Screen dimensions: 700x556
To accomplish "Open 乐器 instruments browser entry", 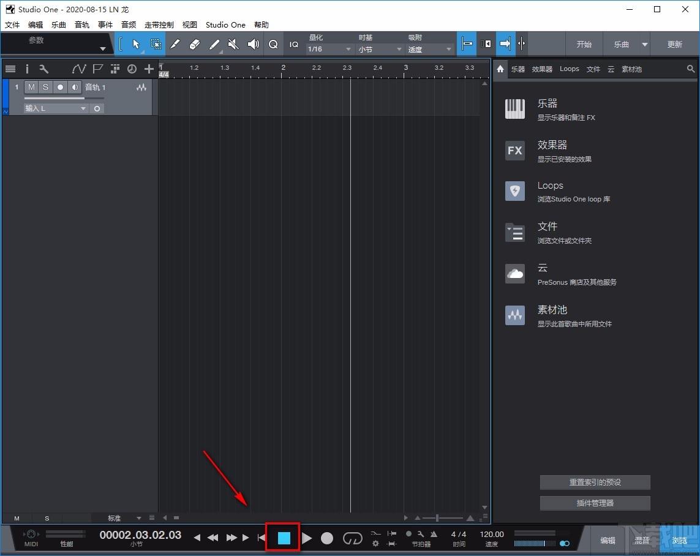I will pos(550,110).
